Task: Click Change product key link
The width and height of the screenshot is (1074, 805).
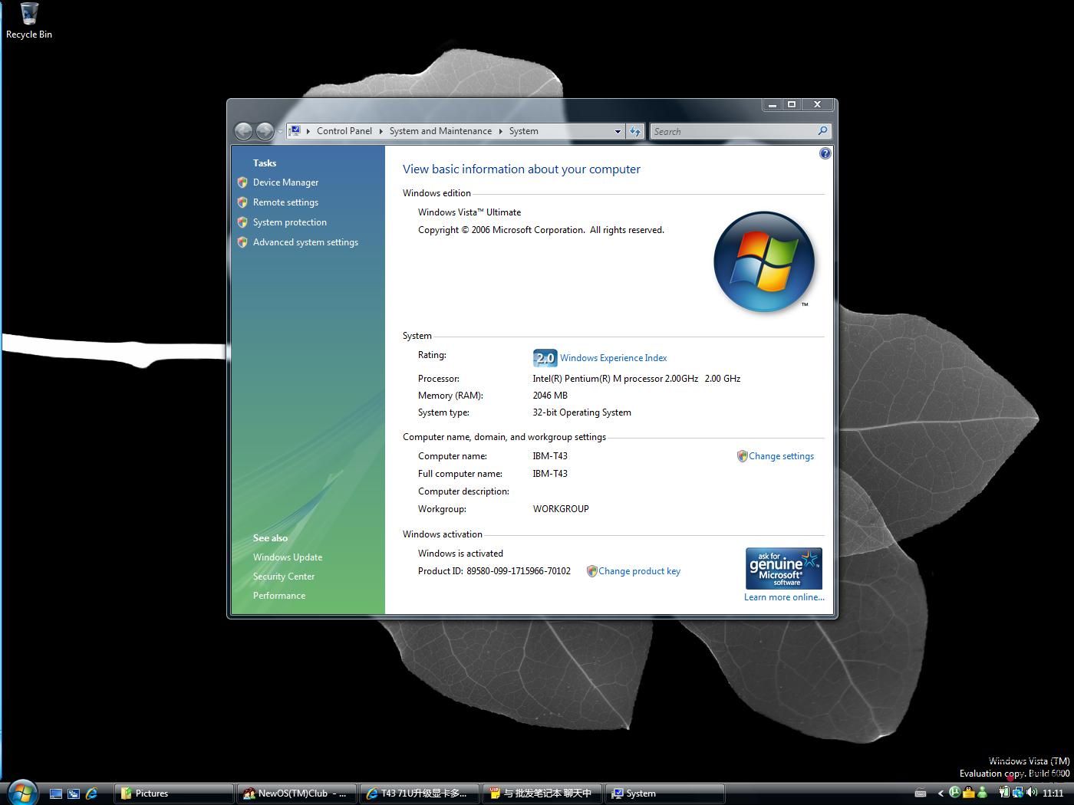Action: point(639,571)
